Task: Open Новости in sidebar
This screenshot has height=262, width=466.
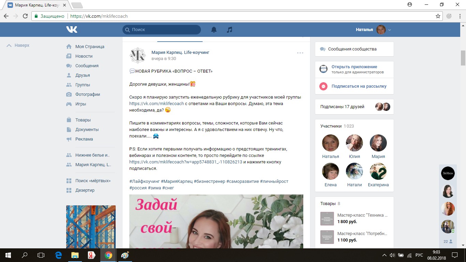Action: pyautogui.click(x=84, y=56)
